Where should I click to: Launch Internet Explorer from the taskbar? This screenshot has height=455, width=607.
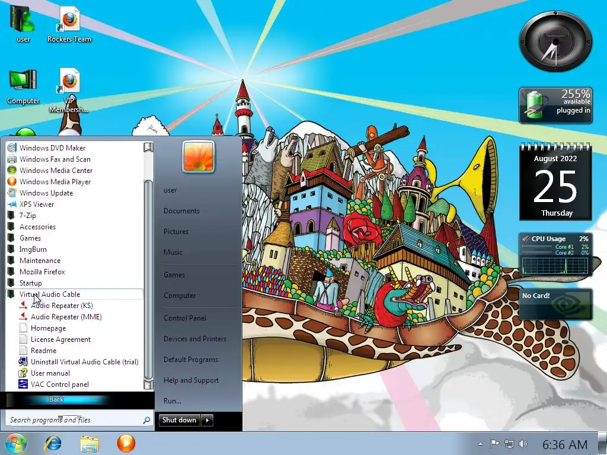pyautogui.click(x=53, y=443)
